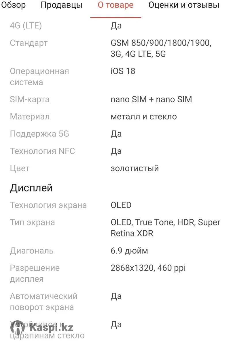Switch to the Продавцы tab
231x346 pixels.
(x=62, y=5)
